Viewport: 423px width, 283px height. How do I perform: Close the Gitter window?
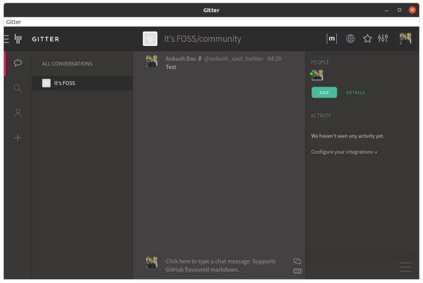[x=412, y=10]
